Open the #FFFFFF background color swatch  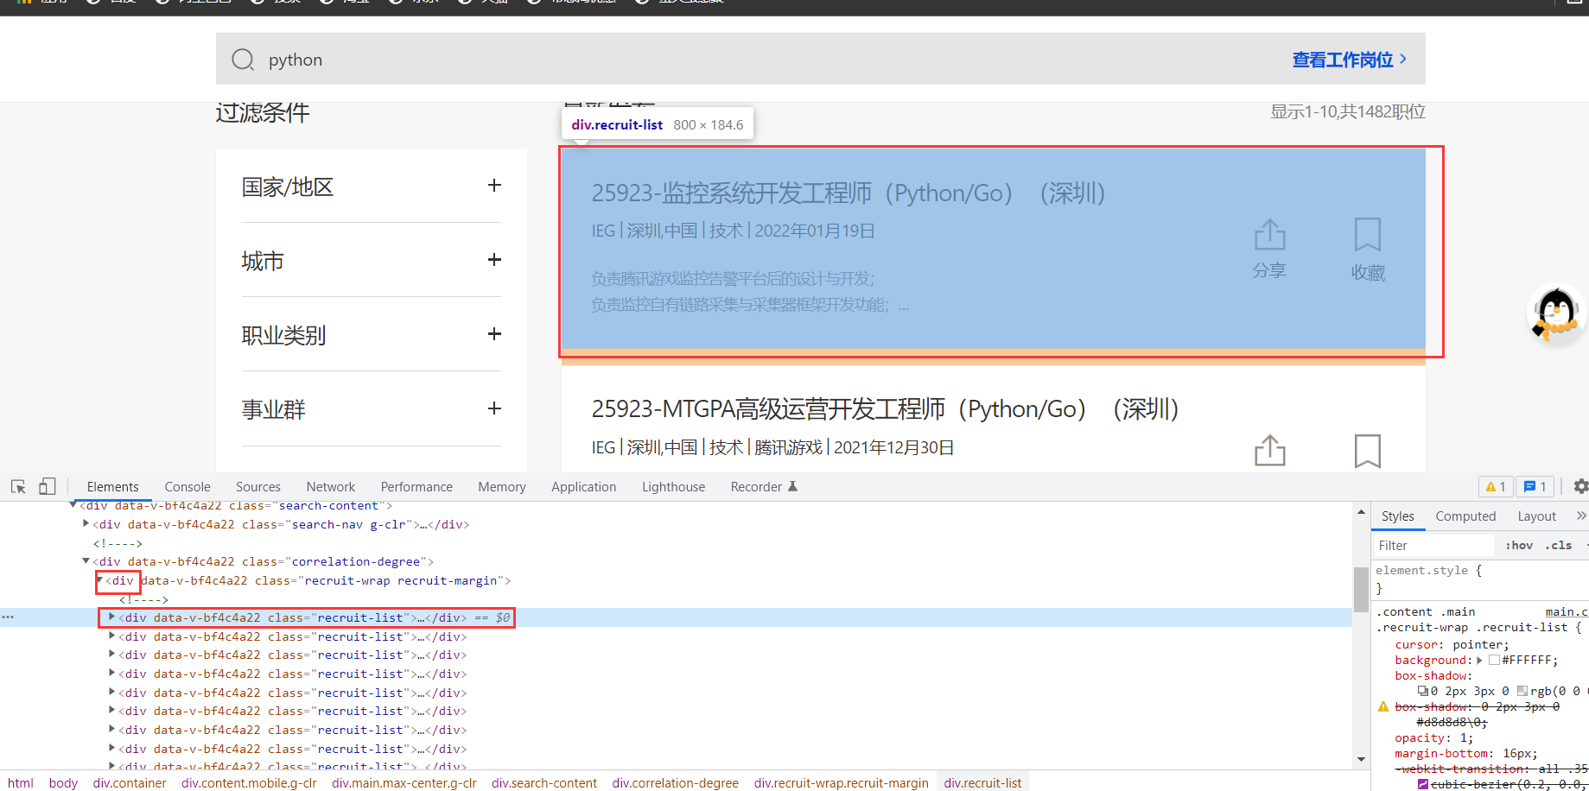(x=1494, y=660)
